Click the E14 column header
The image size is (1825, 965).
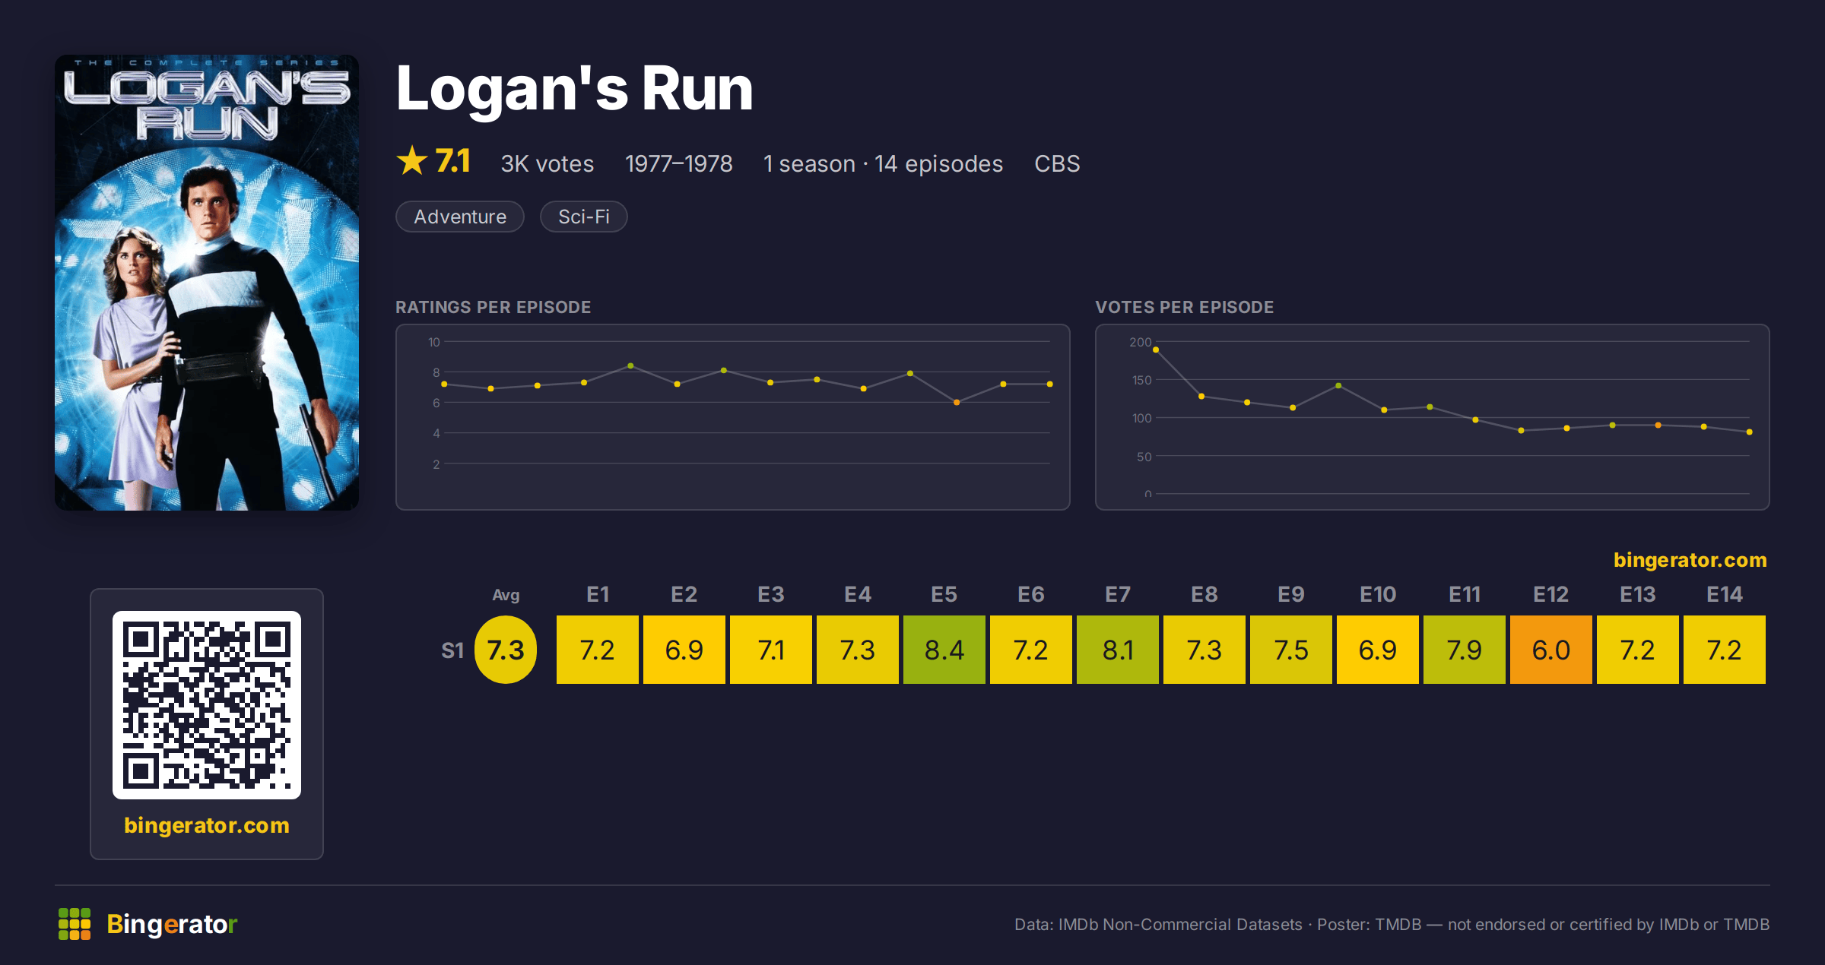(x=1725, y=594)
